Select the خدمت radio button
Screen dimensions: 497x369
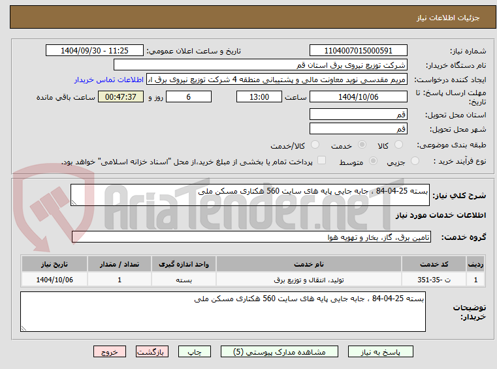[362, 145]
